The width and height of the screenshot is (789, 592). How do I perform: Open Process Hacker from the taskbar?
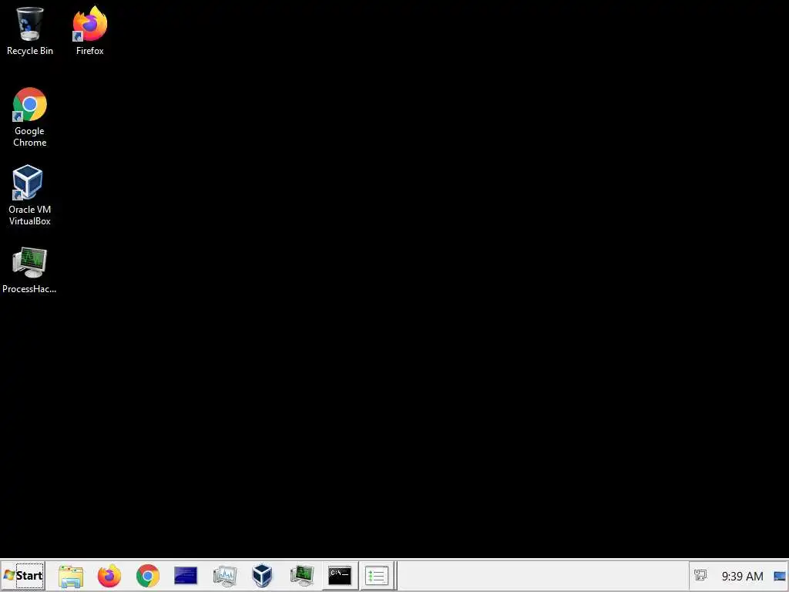(x=302, y=576)
